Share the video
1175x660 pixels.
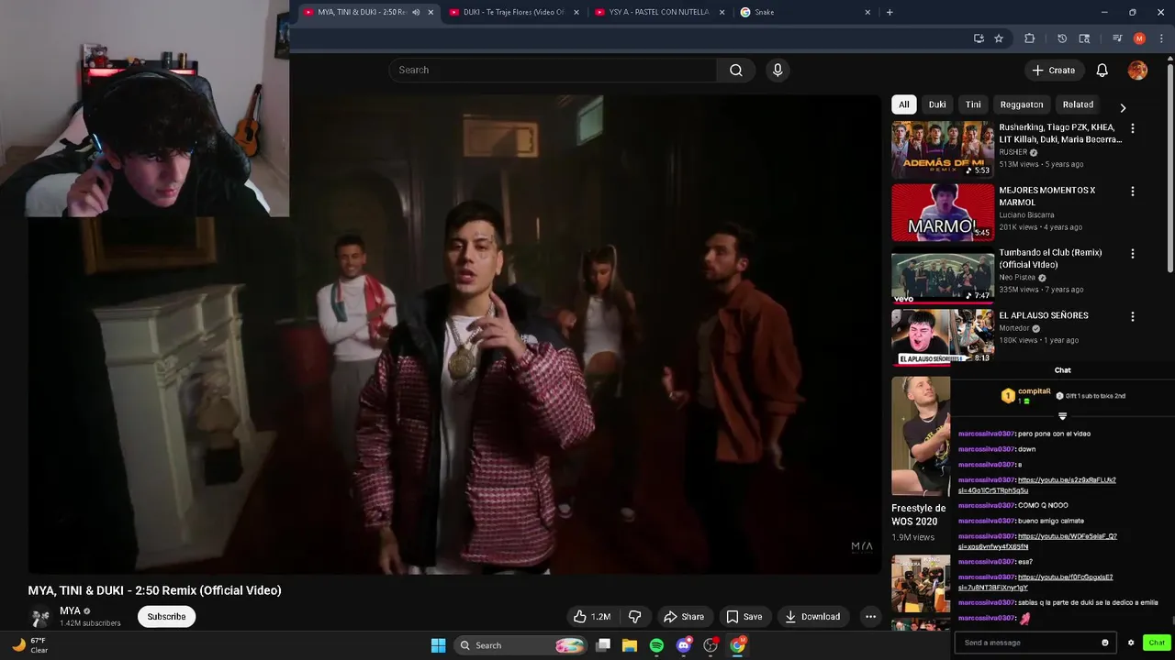pos(684,617)
